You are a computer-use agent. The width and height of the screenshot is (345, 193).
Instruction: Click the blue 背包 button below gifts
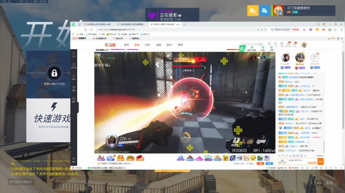tap(269, 163)
